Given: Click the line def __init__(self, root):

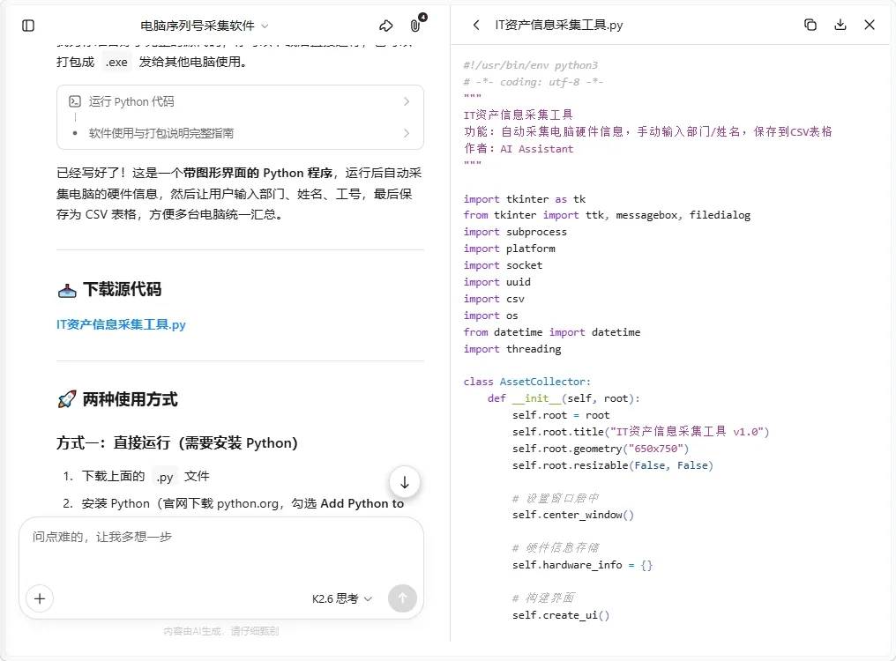Looking at the screenshot, I should pyautogui.click(x=564, y=398).
